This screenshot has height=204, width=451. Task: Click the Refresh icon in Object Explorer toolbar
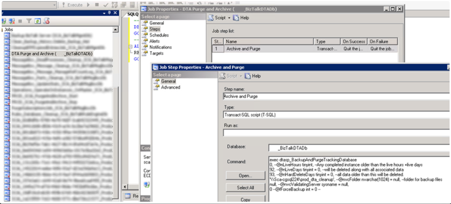pos(38,21)
